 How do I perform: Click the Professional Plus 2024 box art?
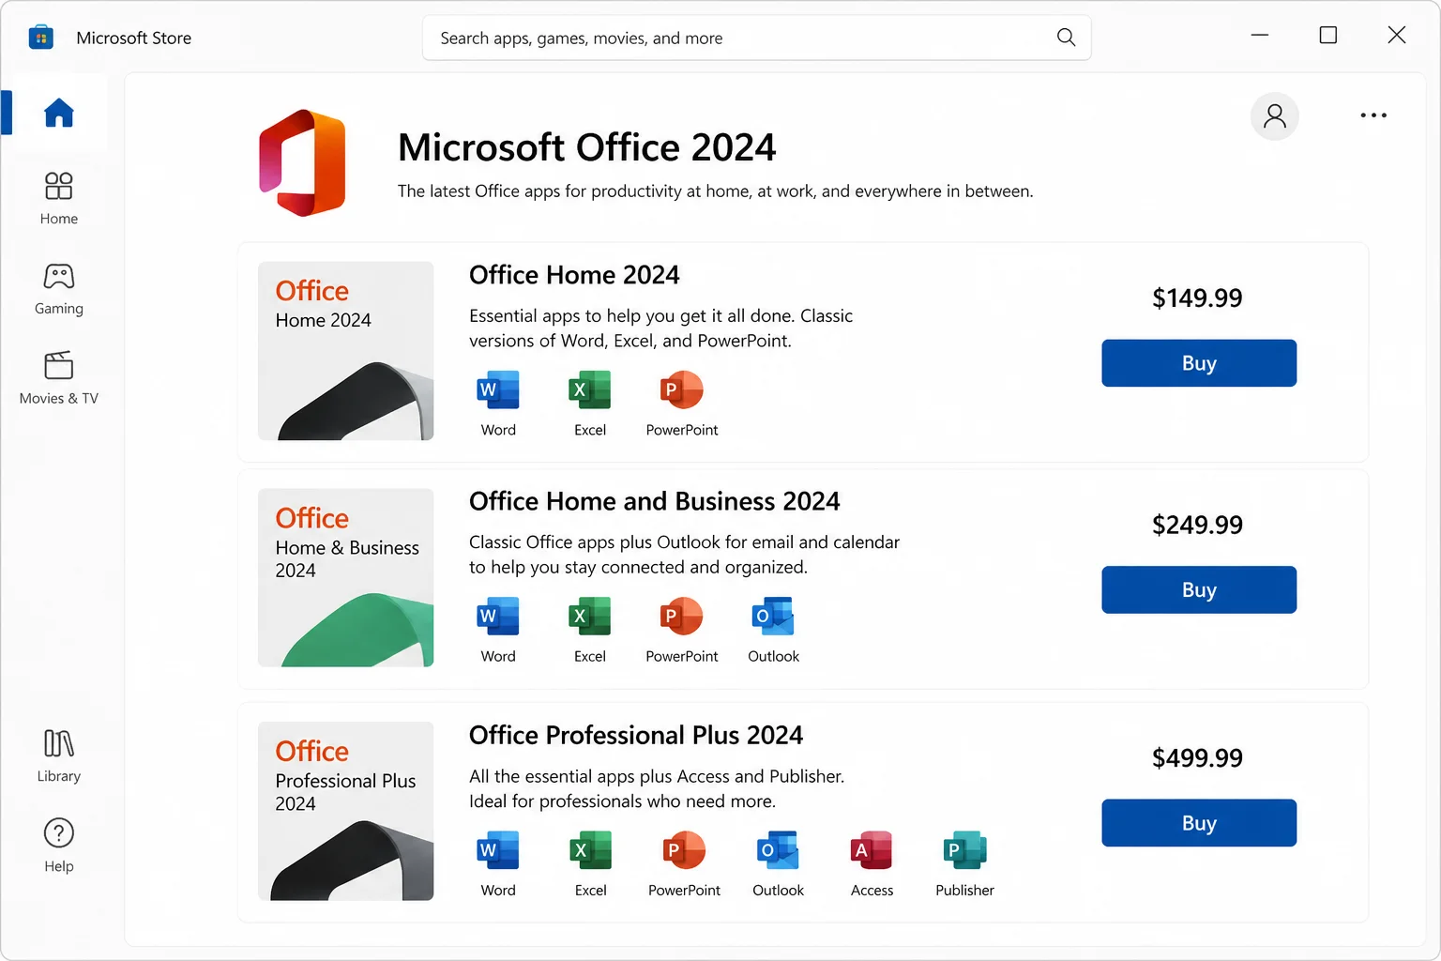coord(345,811)
